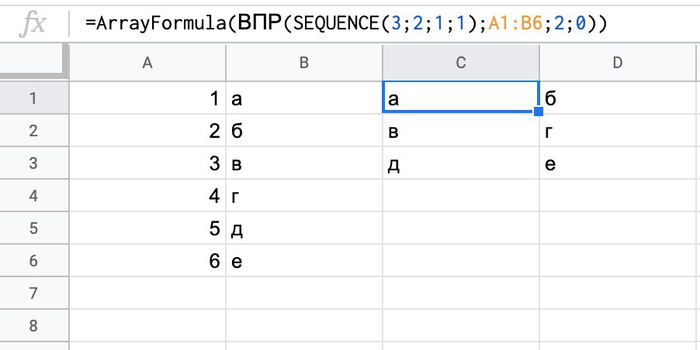The image size is (700, 350).
Task: Select entire column D via header
Action: tap(619, 63)
